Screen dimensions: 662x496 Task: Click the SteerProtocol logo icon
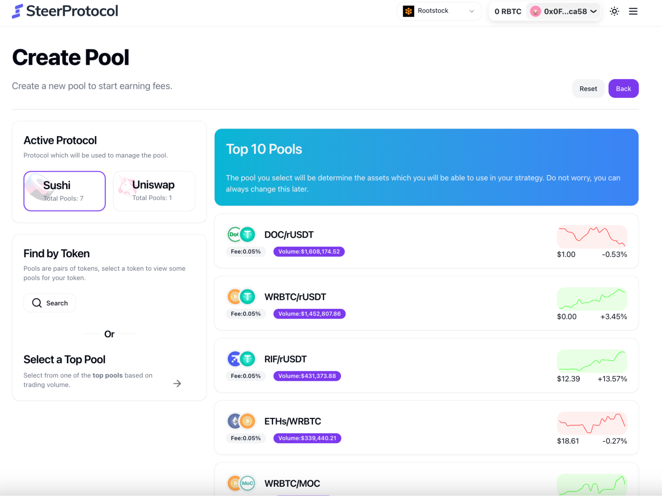pos(17,11)
